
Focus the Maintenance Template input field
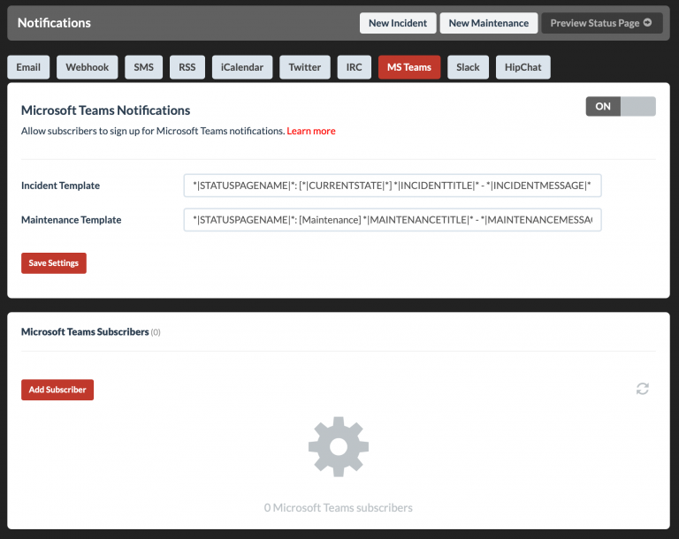click(393, 220)
